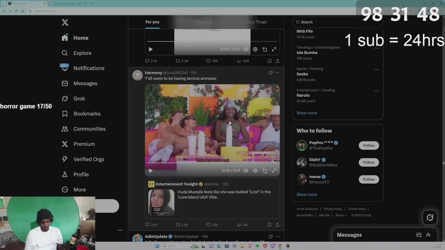Image resolution: width=445 pixels, height=250 pixels.
Task: Reply to Harmony's post with 209 replies
Action: point(151,225)
